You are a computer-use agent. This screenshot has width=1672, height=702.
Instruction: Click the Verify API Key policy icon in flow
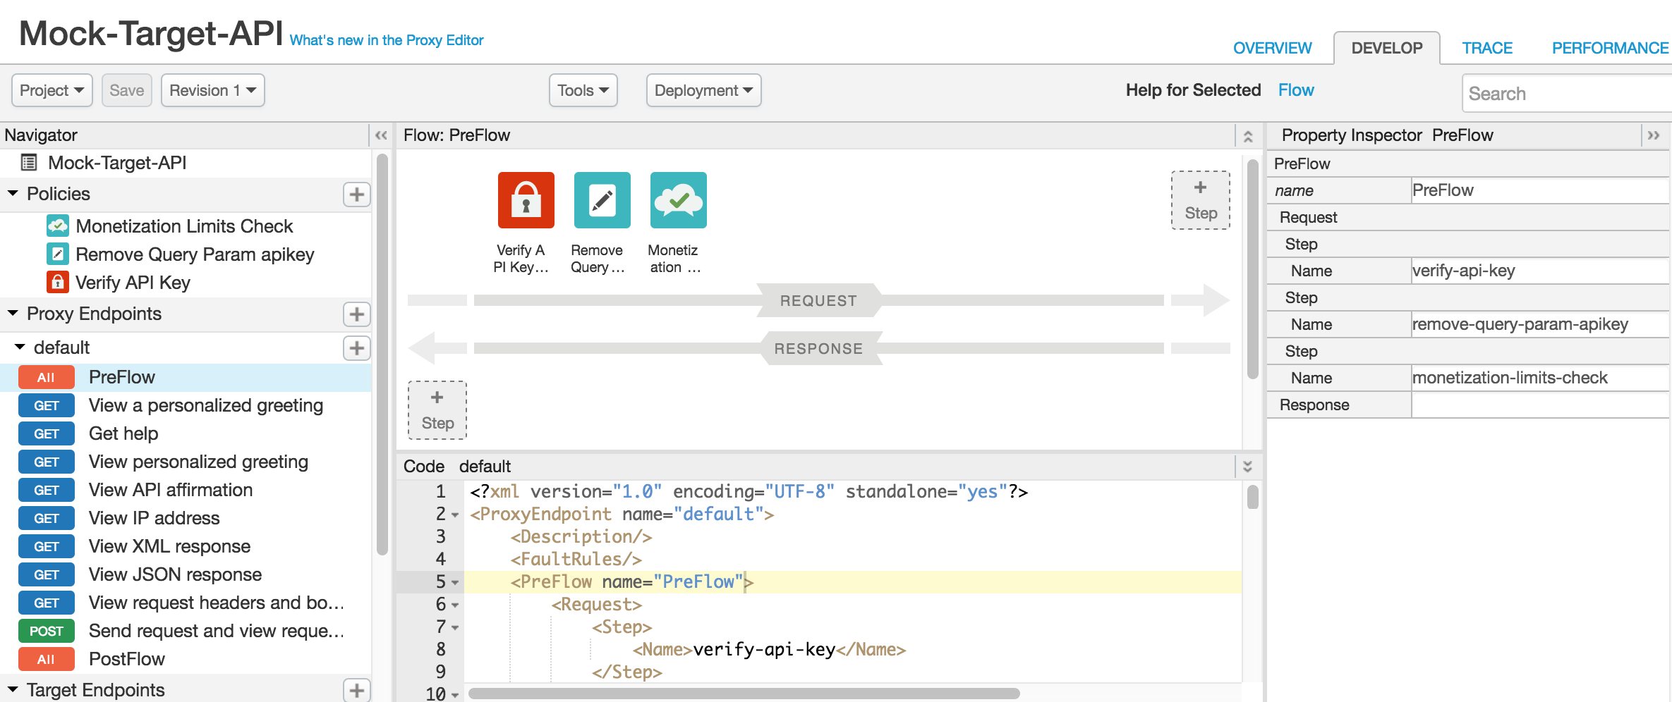526,200
